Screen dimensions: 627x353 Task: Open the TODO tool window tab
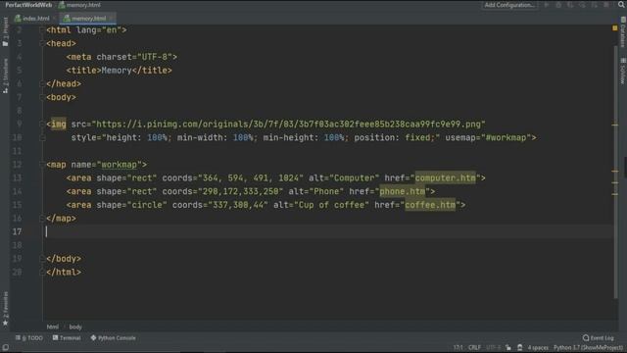click(29, 337)
